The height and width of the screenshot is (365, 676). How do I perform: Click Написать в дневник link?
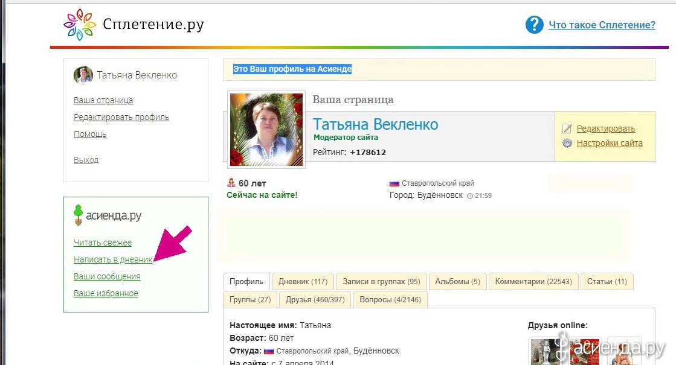point(113,259)
